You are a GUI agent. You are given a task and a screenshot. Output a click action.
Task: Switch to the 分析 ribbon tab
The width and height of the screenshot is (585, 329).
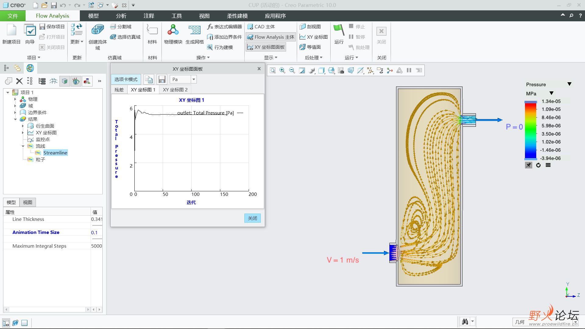tap(121, 16)
